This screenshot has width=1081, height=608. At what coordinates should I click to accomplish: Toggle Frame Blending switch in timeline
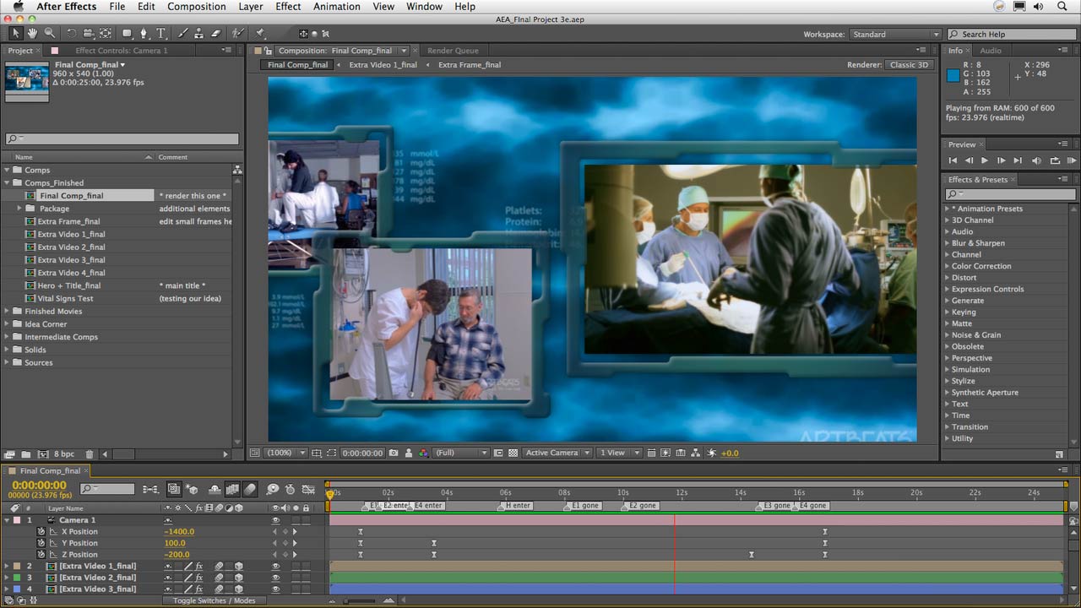[232, 489]
